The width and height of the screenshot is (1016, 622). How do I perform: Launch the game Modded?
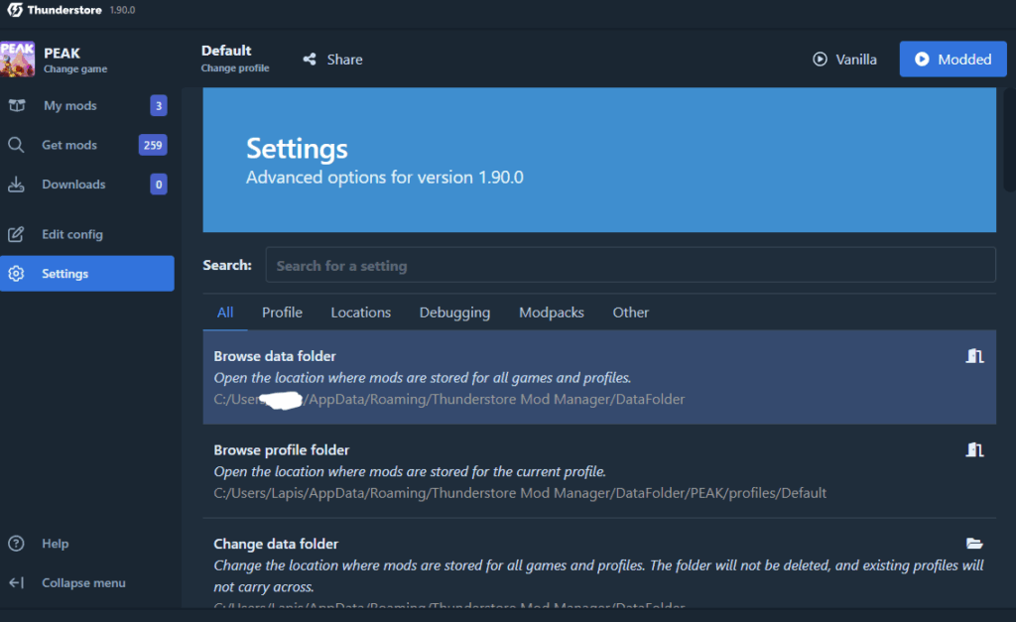tap(952, 59)
